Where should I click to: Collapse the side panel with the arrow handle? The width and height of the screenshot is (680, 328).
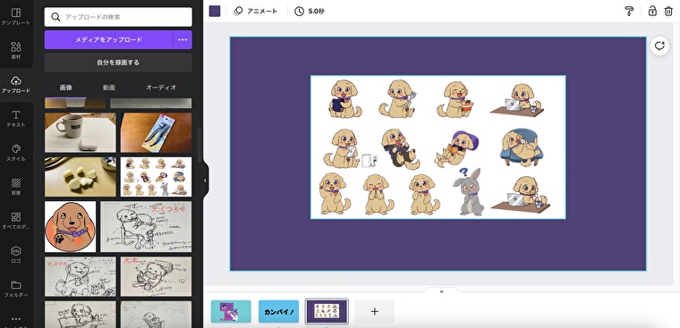coord(205,181)
